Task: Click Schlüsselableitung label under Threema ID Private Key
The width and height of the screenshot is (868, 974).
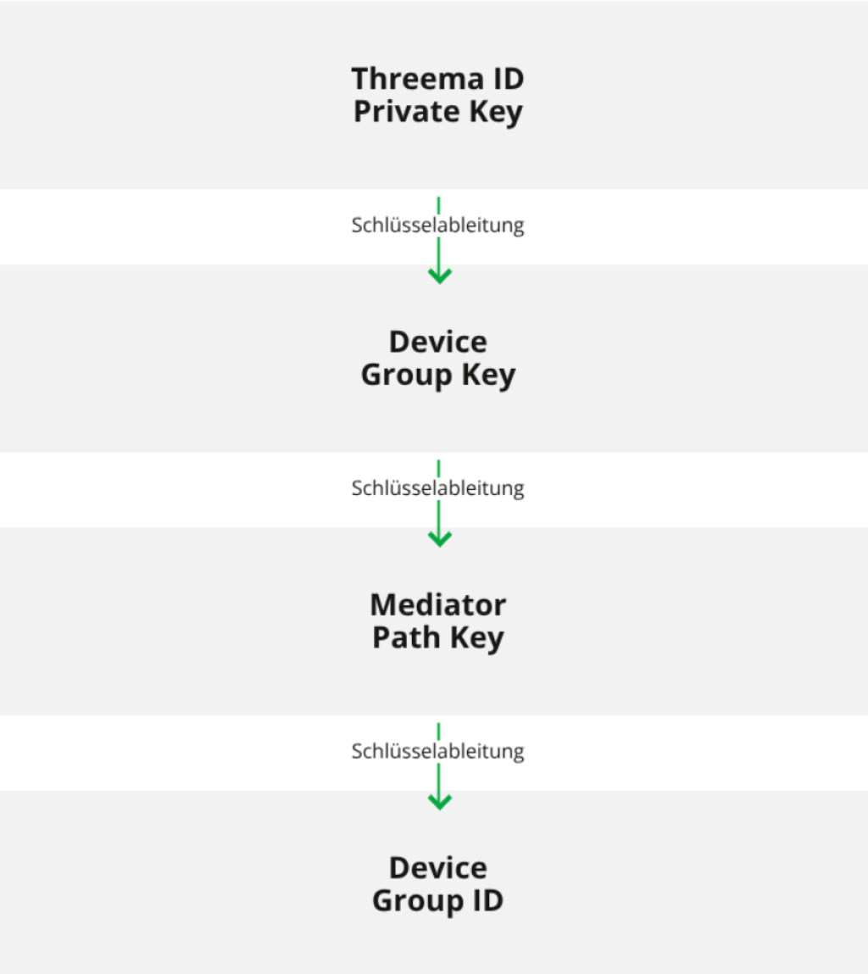Action: [x=438, y=225]
